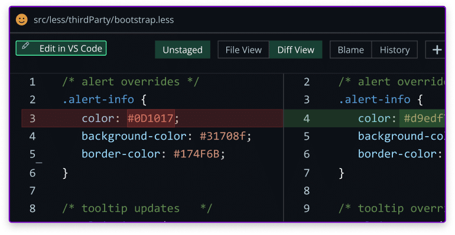Click the .alert-info selector in right pane

click(x=375, y=99)
